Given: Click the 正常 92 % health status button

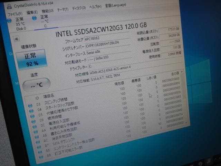Looking at the screenshot, I should pos(31,59).
